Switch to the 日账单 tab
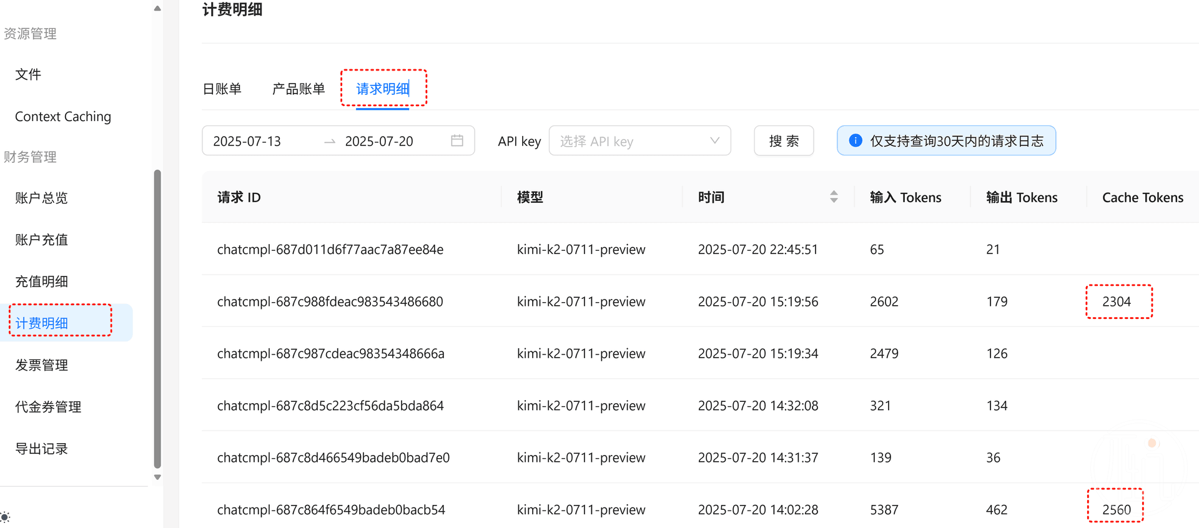This screenshot has height=528, width=1199. point(222,89)
